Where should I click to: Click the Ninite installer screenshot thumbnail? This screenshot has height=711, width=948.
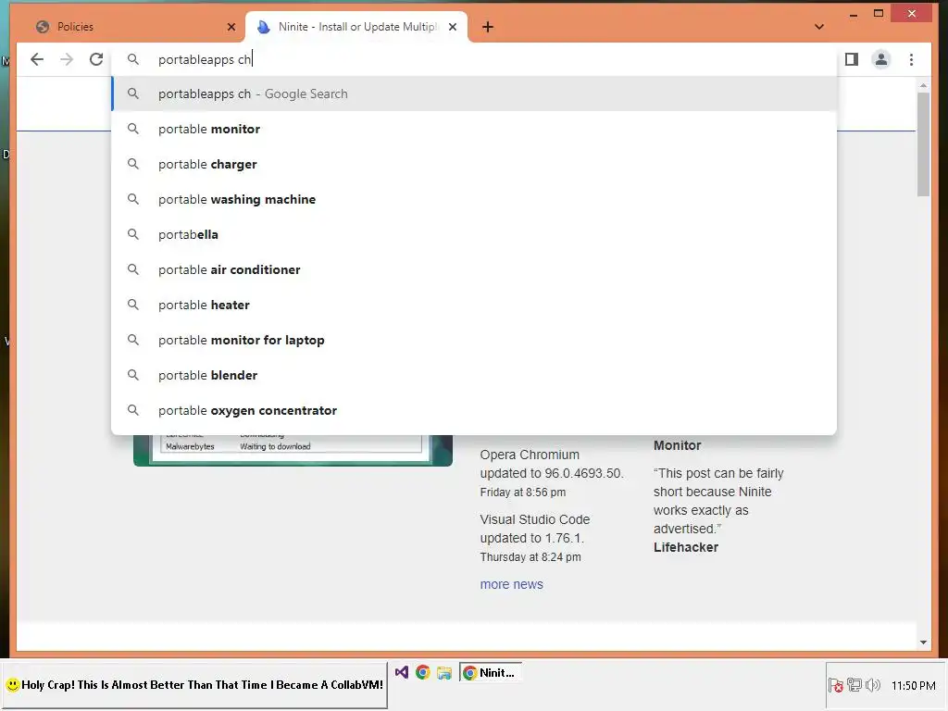click(293, 451)
